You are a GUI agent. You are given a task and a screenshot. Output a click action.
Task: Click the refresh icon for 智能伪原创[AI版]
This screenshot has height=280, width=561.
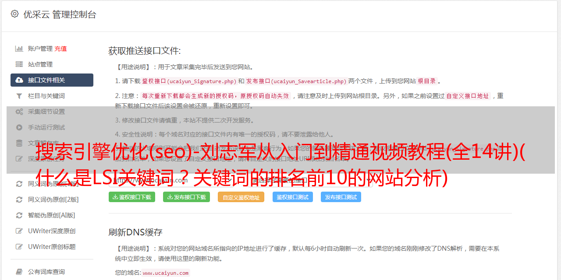tap(19, 215)
